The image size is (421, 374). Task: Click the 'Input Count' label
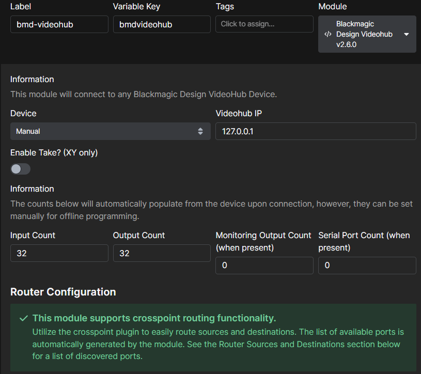point(33,235)
